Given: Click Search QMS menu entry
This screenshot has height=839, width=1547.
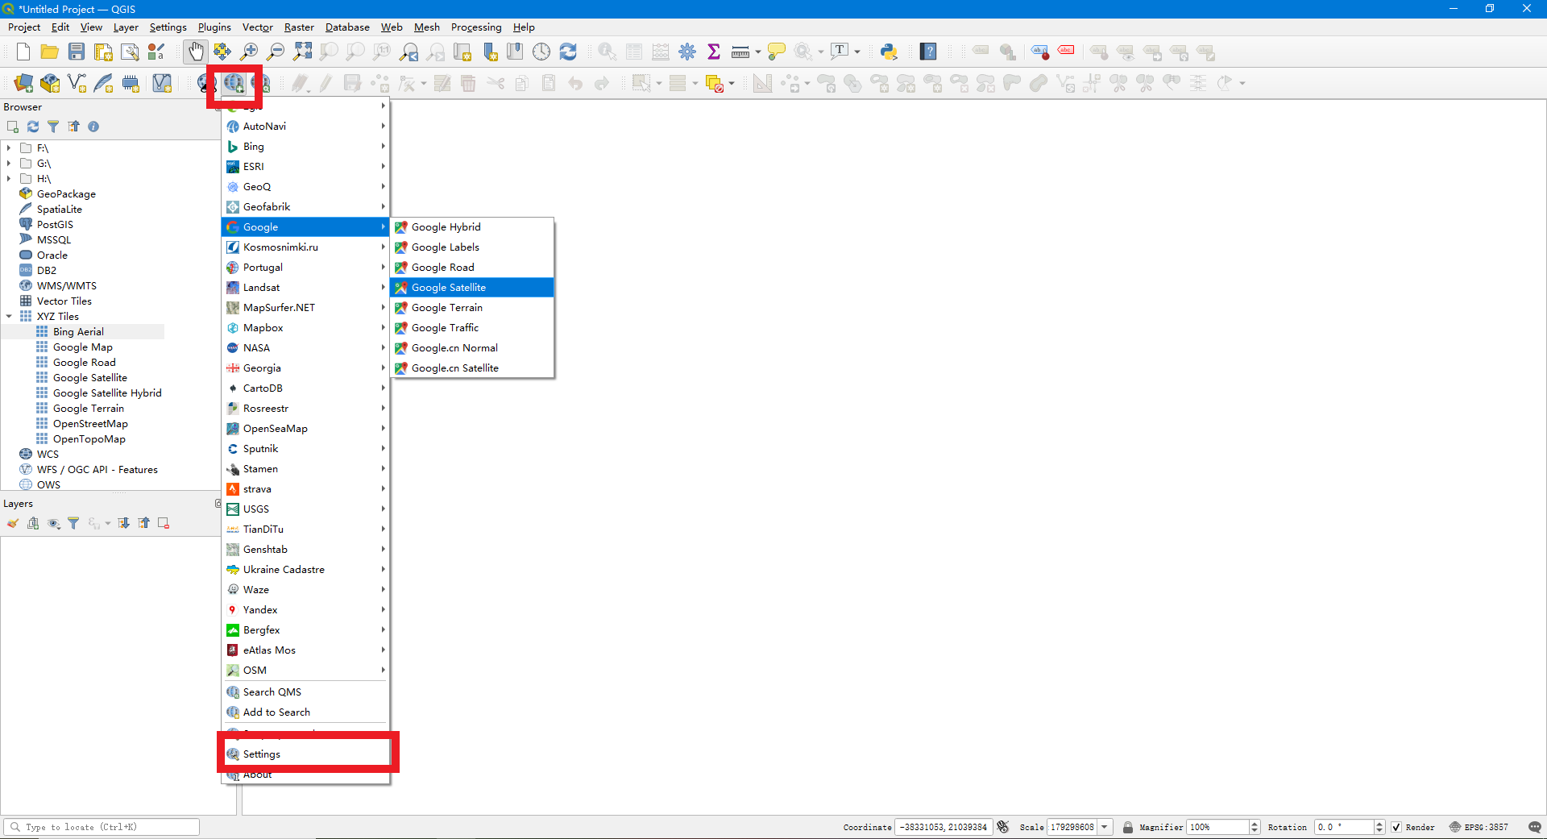Looking at the screenshot, I should [305, 692].
